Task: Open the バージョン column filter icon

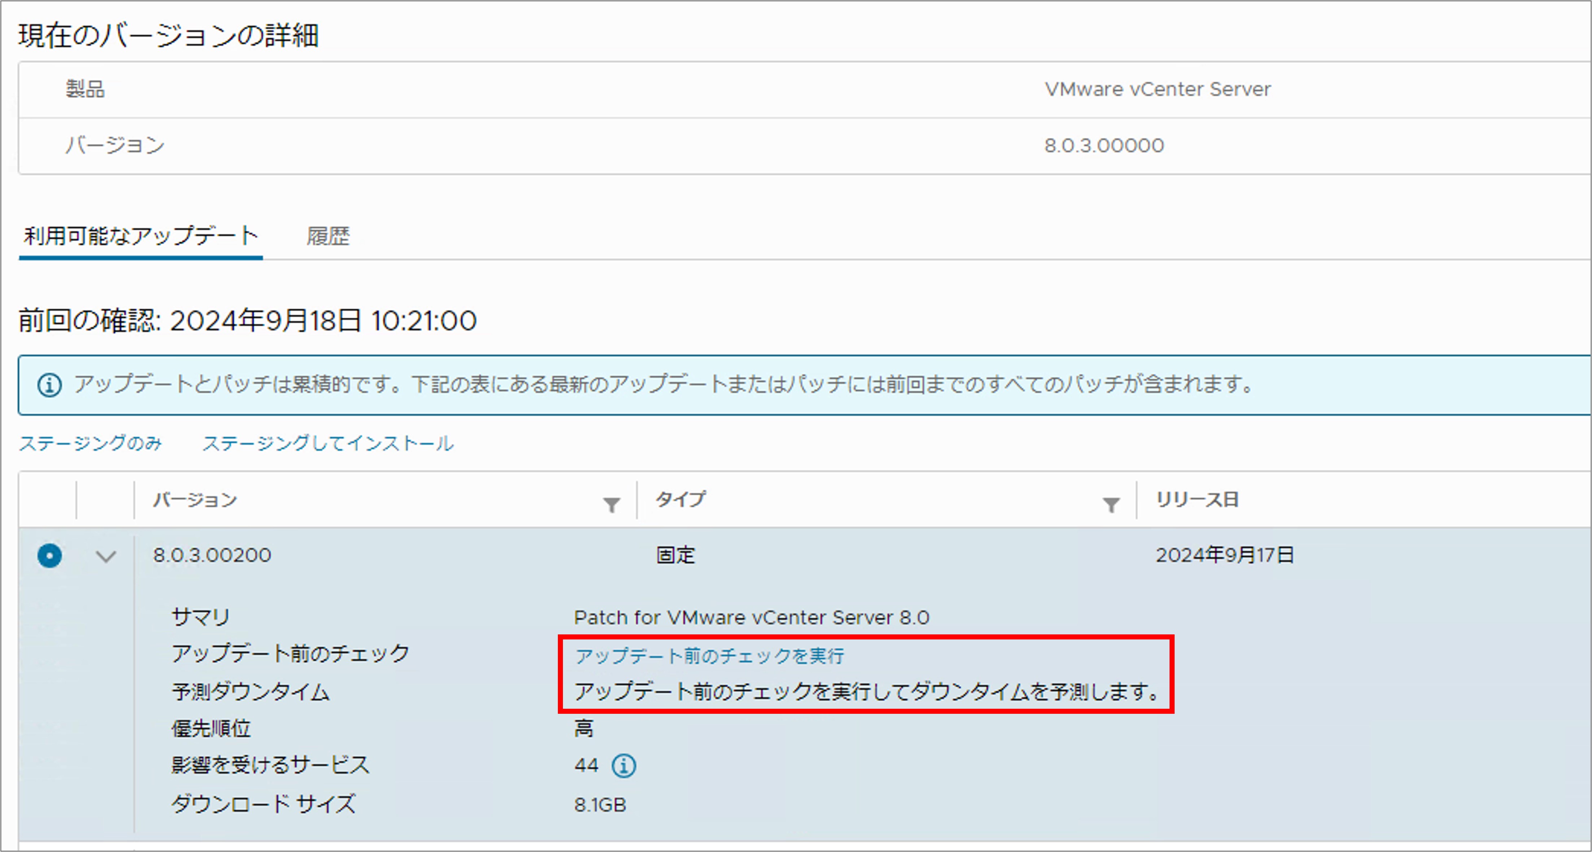Action: coord(611,505)
